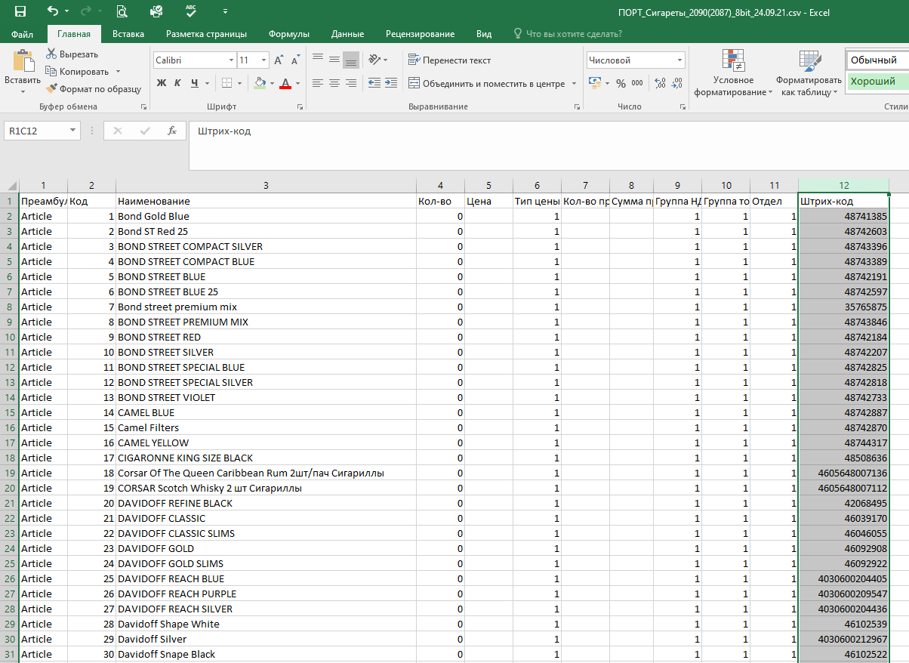
Task: Switch to the Формулы ribbon tab
Action: [288, 34]
